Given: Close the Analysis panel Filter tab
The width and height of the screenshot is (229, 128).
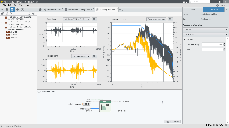Looking at the screenshot, I should [117, 8].
